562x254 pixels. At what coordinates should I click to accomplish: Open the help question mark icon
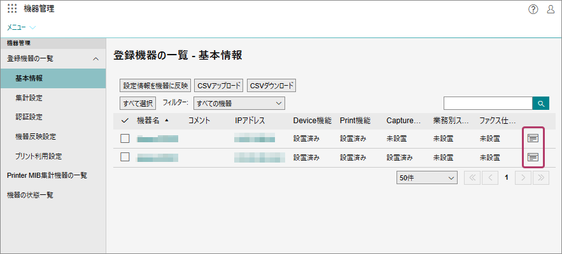point(533,10)
